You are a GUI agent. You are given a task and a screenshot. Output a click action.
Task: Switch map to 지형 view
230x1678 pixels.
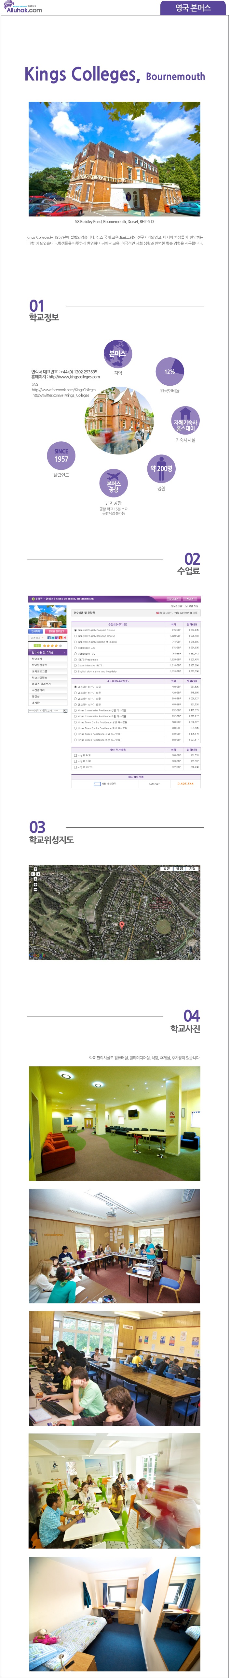click(x=192, y=868)
